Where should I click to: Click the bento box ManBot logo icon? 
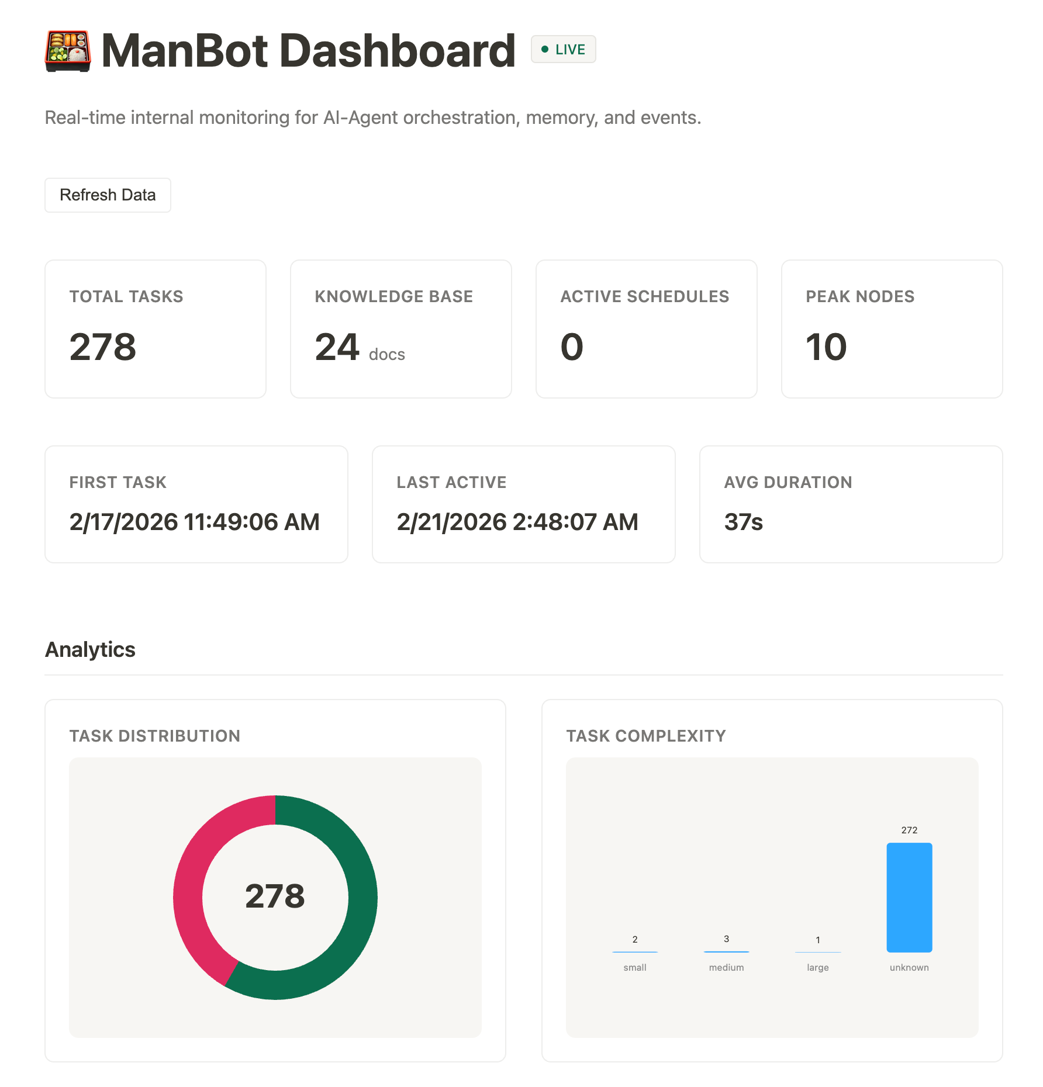68,51
